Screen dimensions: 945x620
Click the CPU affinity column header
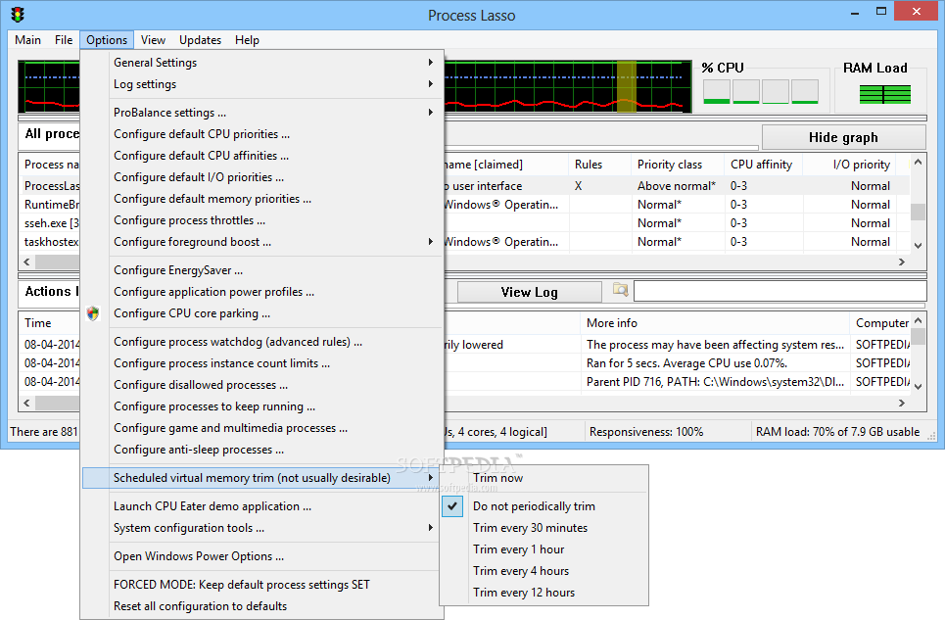click(x=763, y=165)
